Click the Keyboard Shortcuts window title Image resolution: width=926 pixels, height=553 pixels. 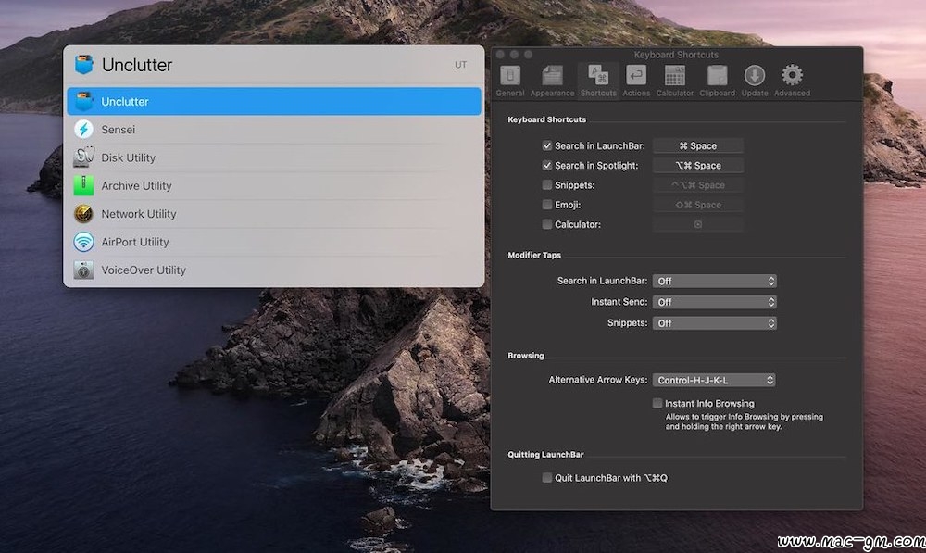click(x=676, y=55)
